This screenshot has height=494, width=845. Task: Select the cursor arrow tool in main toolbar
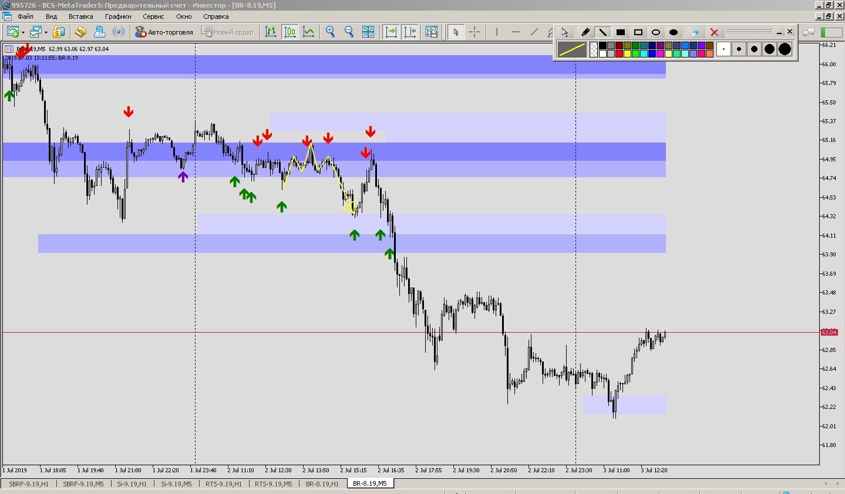[456, 32]
